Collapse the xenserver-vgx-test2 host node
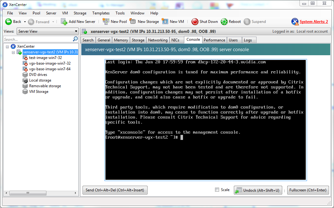The image size is (334, 208). pyautogui.click(x=13, y=52)
